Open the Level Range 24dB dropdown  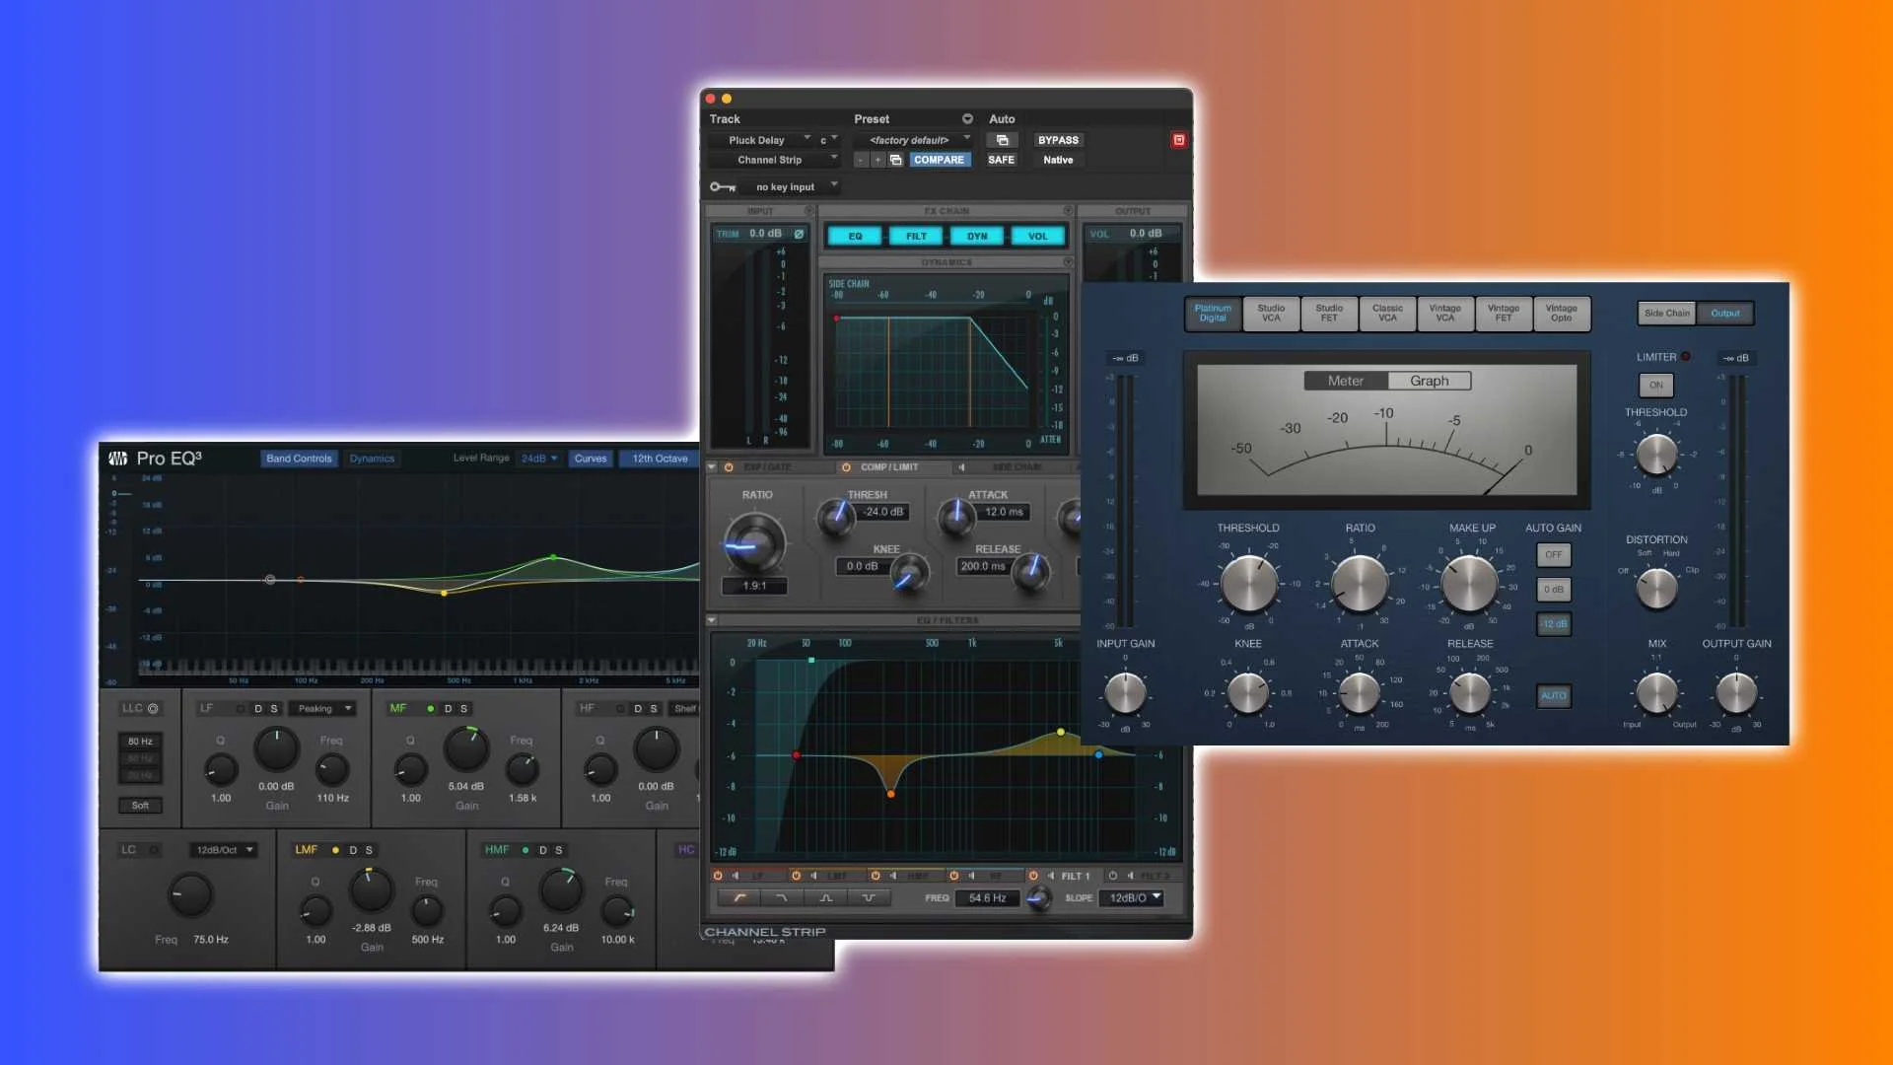[539, 459]
